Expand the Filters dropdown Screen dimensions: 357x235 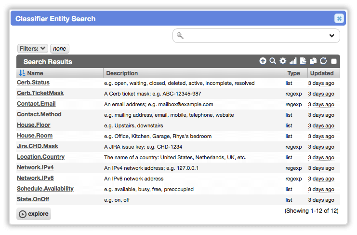pyautogui.click(x=33, y=49)
